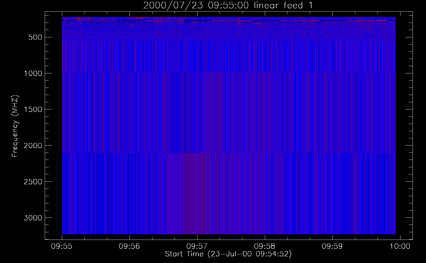The height and width of the screenshot is (263, 426).
Task: Click the 09:59 time tick label
Action: click(x=333, y=246)
